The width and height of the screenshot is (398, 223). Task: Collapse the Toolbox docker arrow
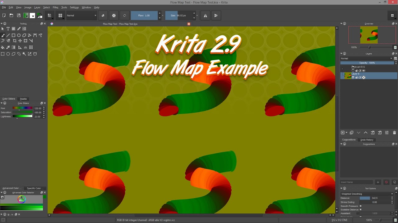[2, 24]
